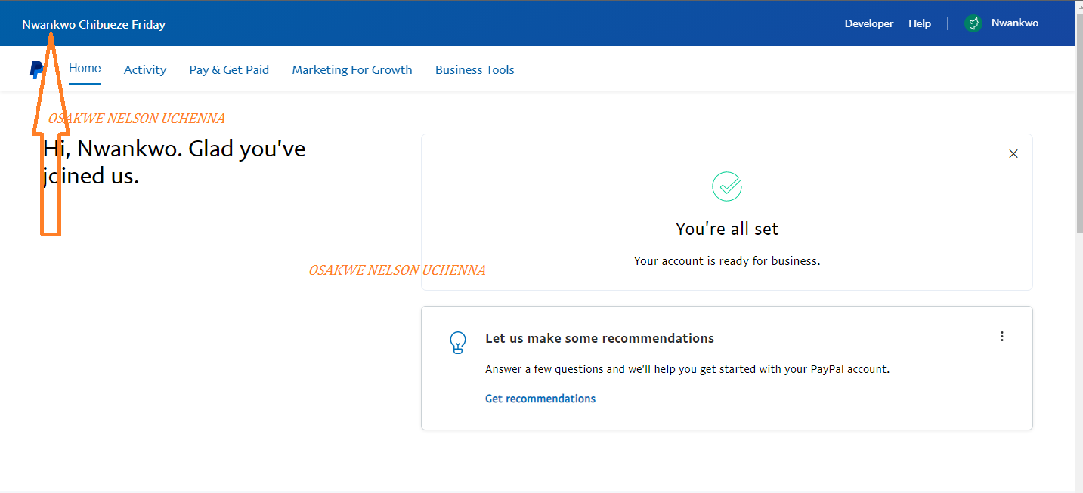This screenshot has width=1083, height=493.
Task: Click "Your account is ready for business." text
Action: [x=727, y=261]
